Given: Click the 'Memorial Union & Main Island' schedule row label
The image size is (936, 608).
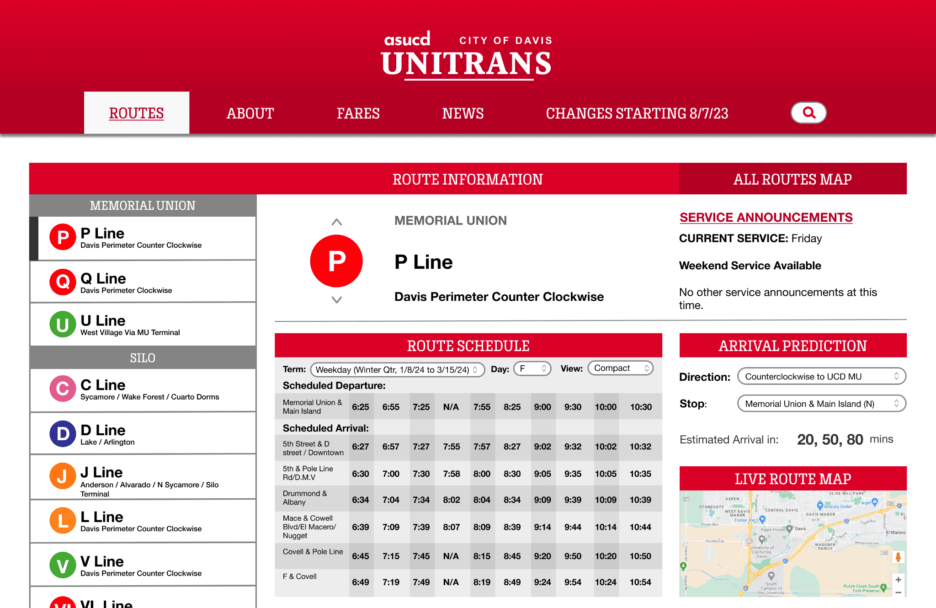Looking at the screenshot, I should [x=312, y=406].
